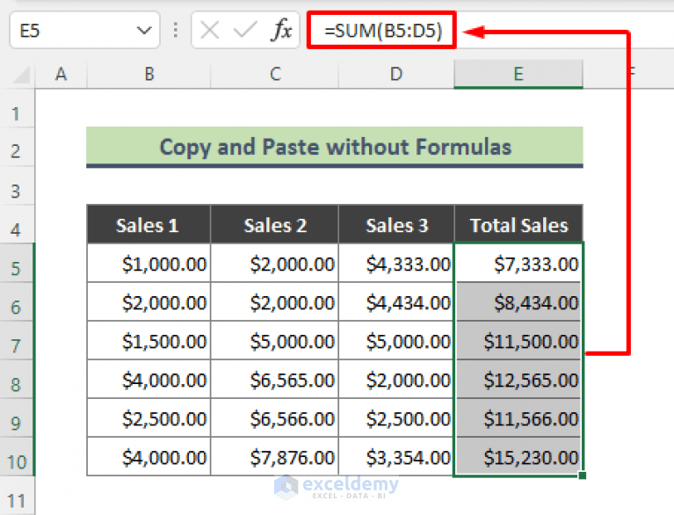Click the fill handle below $15,230.00
The image size is (674, 515).
point(583,475)
